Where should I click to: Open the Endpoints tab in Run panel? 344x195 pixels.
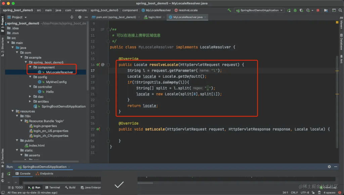click(46, 174)
